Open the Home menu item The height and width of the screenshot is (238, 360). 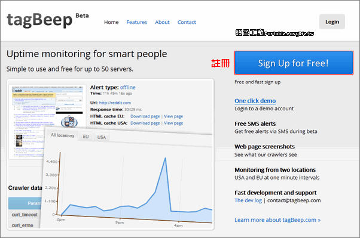coord(111,22)
